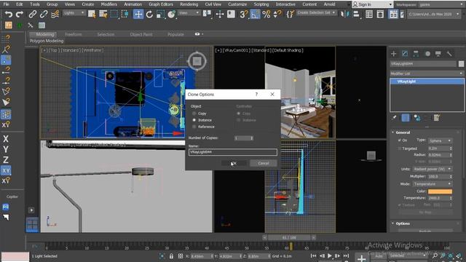
Task: Switch to Freeform ribbon tab
Action: [74, 34]
